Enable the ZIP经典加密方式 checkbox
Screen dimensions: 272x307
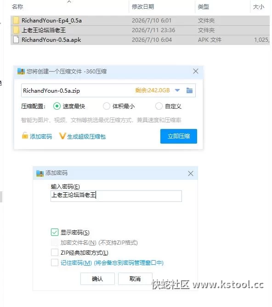click(x=55, y=252)
